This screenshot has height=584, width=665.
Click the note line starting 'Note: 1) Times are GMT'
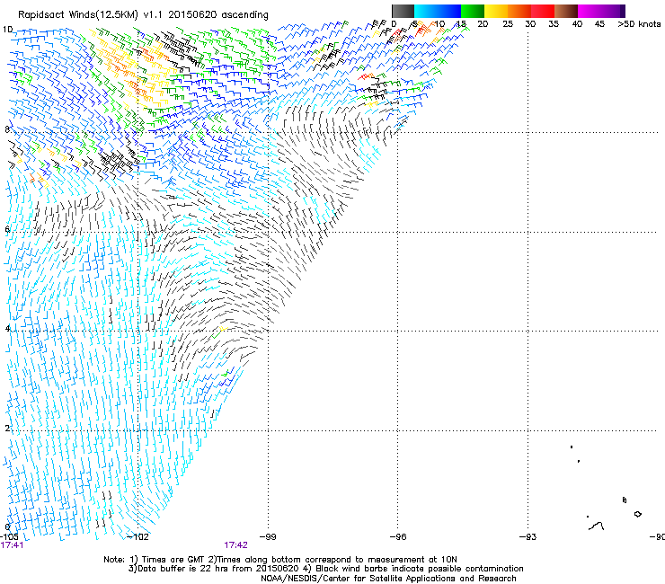click(280, 560)
